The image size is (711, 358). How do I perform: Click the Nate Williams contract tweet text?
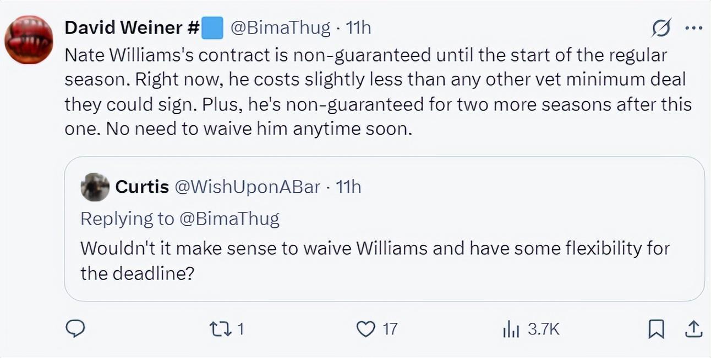(374, 92)
